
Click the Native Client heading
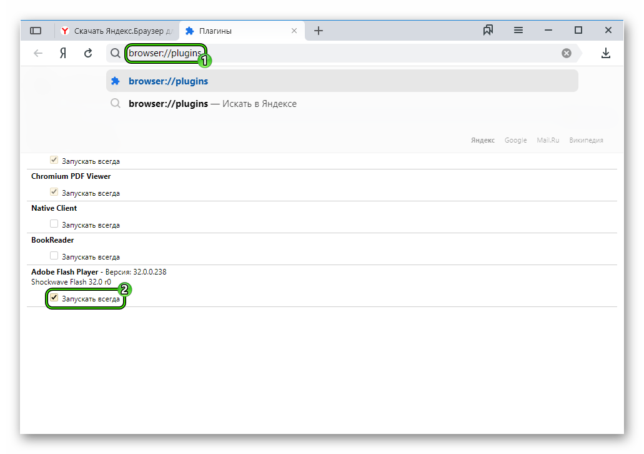click(54, 208)
